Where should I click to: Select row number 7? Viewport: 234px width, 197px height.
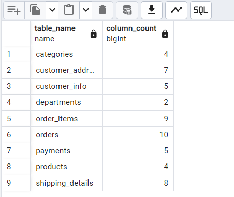tap(16, 151)
